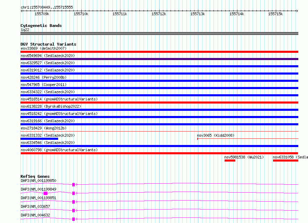Open DAP3|NM_033657 transcript label

coord(35,206)
